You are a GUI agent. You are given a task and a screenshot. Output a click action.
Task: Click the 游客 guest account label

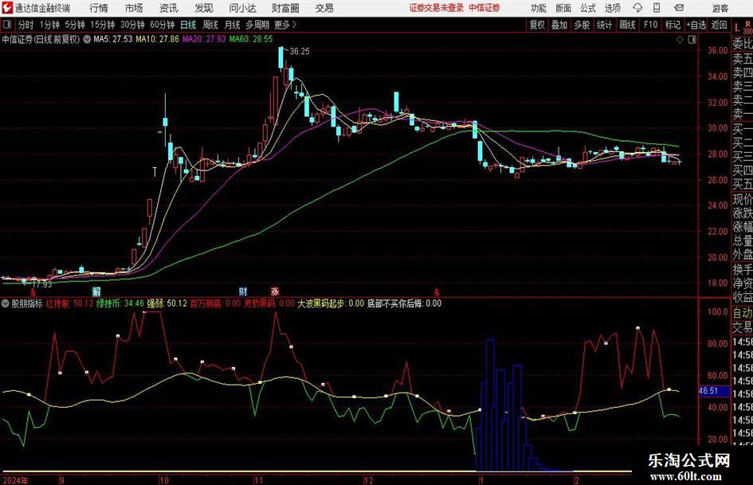coord(720,8)
